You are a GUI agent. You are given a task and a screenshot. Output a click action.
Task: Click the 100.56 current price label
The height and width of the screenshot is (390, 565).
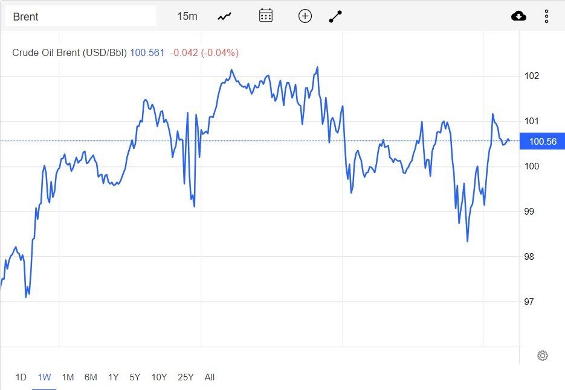pos(542,142)
